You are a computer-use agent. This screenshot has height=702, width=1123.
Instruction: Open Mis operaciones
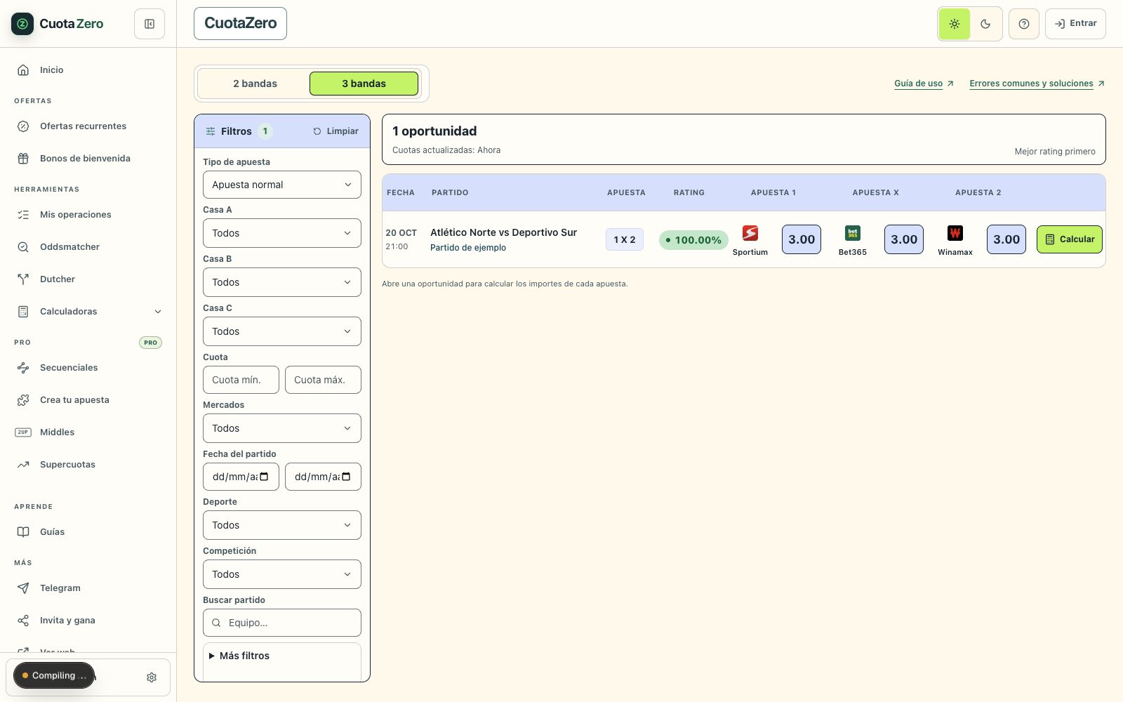click(88, 215)
